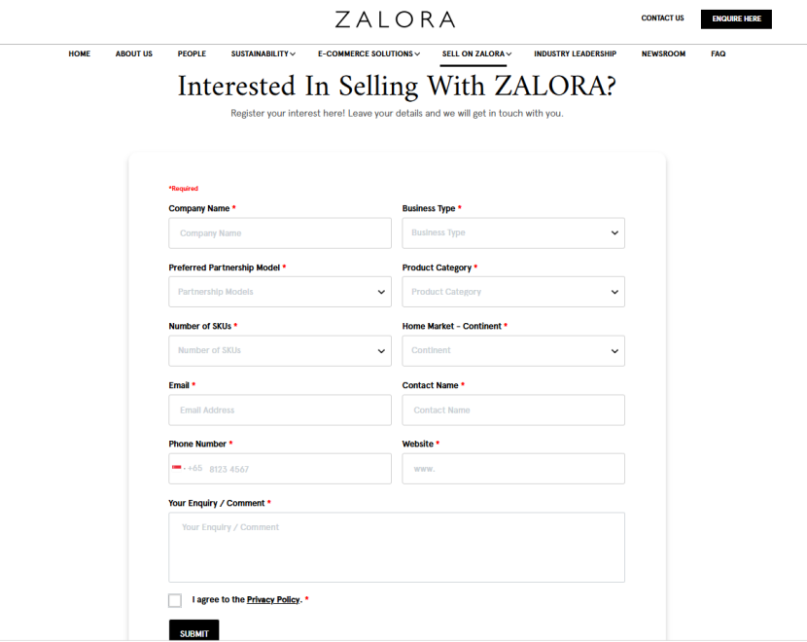Viewport: 807px width, 642px height.
Task: Expand the SUSTAINABILITY navigation menu
Action: pos(262,53)
